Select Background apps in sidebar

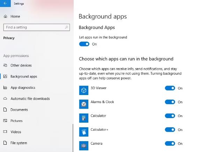click(x=24, y=77)
